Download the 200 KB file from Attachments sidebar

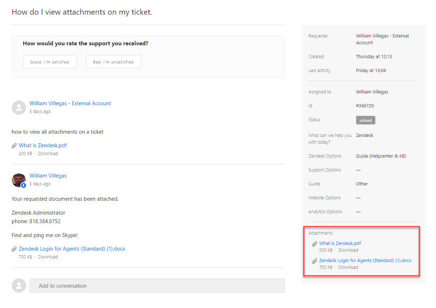click(348, 250)
